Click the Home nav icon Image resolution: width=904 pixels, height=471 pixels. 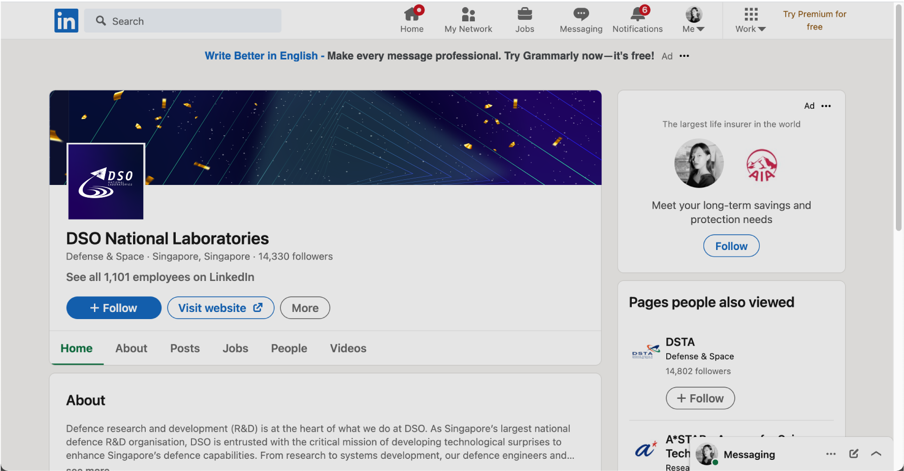pos(412,14)
